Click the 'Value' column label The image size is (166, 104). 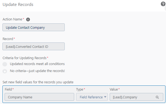[x=114, y=89]
